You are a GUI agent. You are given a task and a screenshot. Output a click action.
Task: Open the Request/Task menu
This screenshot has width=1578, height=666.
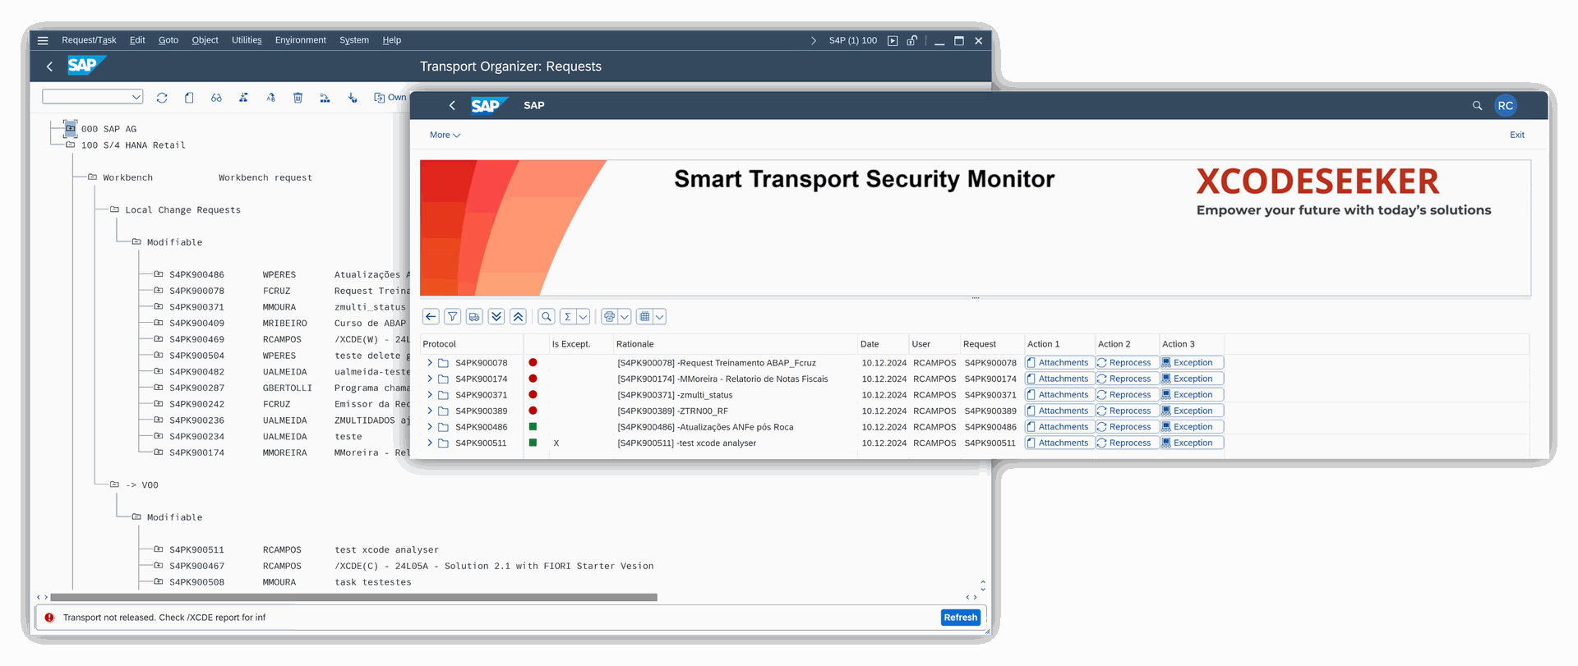click(x=89, y=40)
